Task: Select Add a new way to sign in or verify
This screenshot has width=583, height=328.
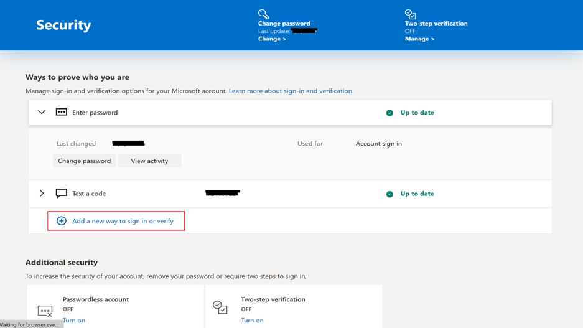Action: 123,221
